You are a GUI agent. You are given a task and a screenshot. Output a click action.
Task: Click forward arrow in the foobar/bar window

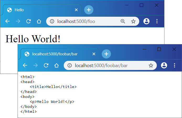click(x=35, y=66)
